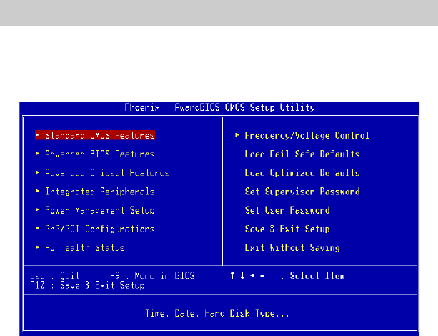The height and width of the screenshot is (336, 438).
Task: Click the 'F9 : Menu in BIOS' hint
Action: click(x=152, y=276)
